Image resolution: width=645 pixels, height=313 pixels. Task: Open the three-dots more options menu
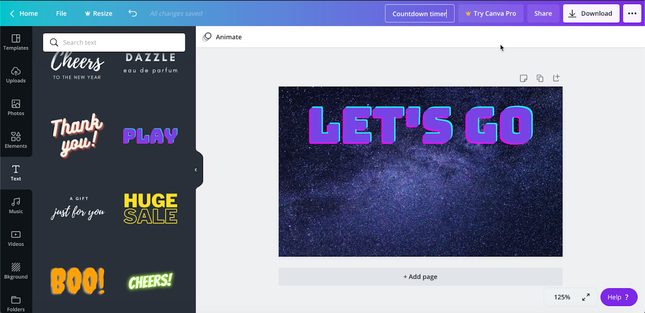632,14
